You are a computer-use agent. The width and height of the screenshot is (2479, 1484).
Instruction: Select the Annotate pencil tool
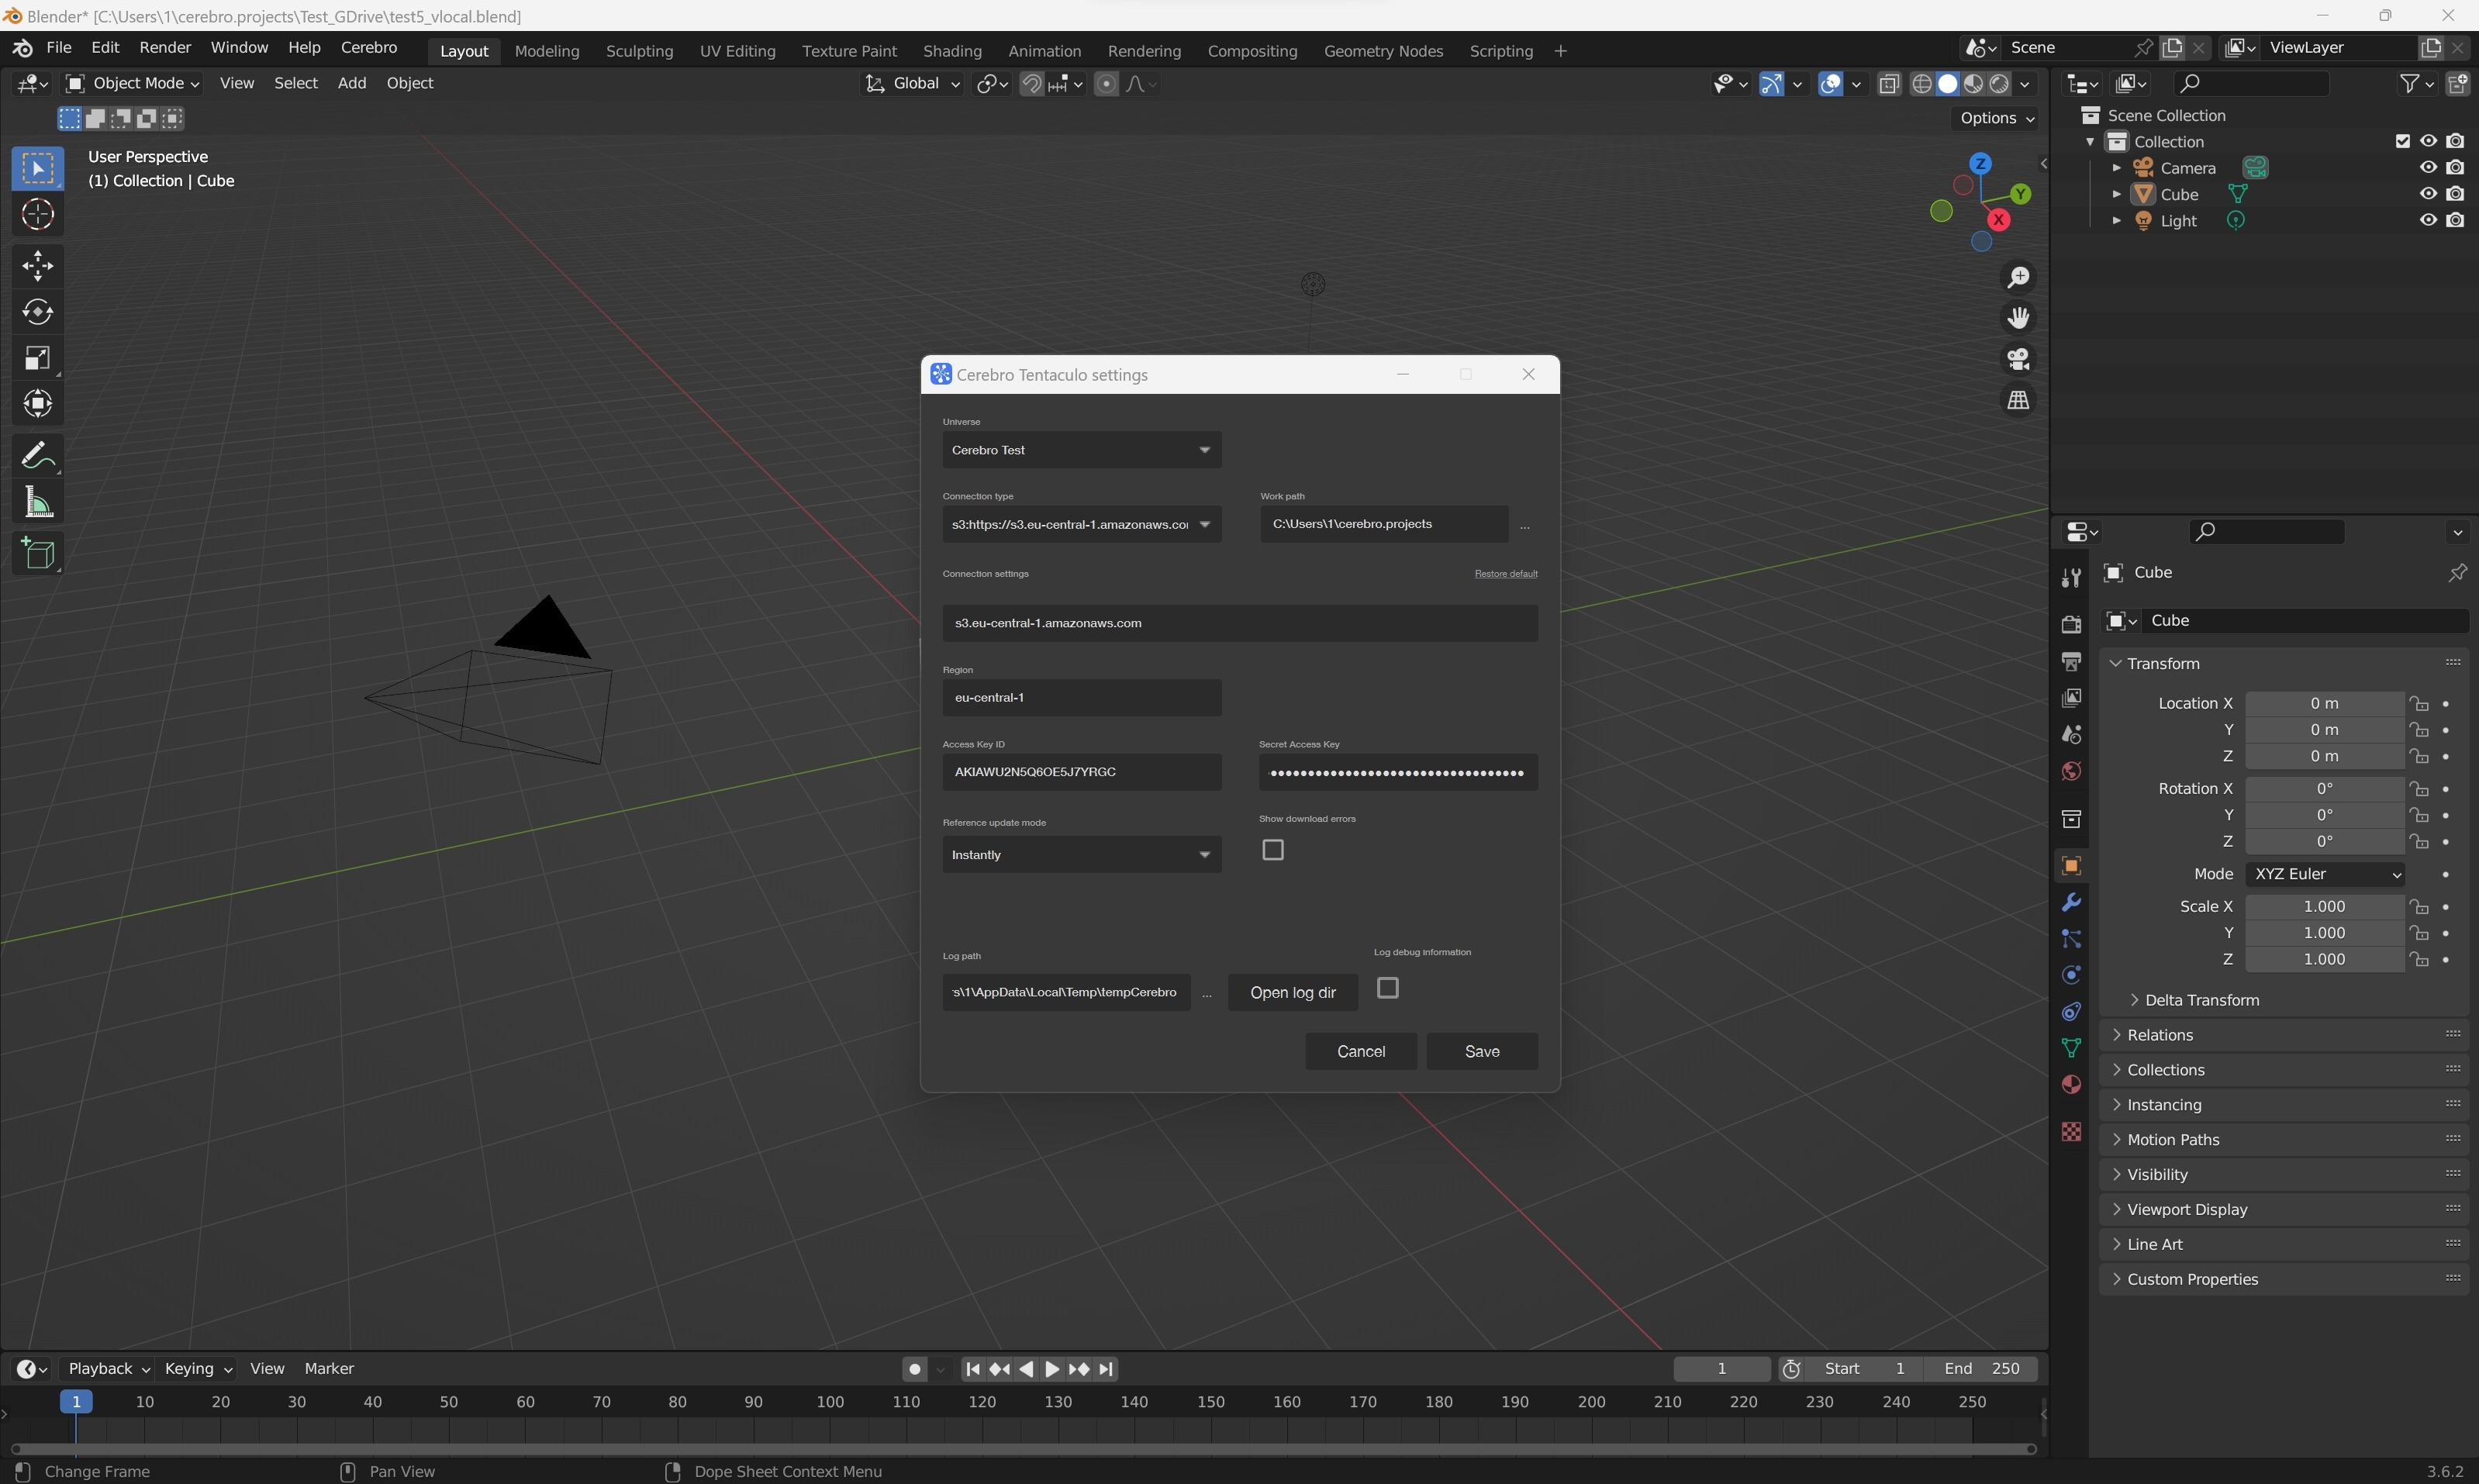point(38,456)
